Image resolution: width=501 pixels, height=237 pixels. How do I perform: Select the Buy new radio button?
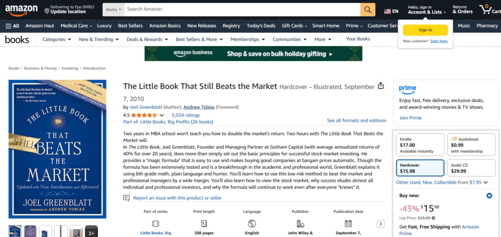coord(489,196)
